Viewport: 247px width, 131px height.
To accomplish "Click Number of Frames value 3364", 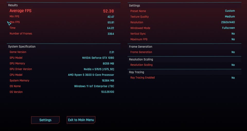I will (x=111, y=34).
